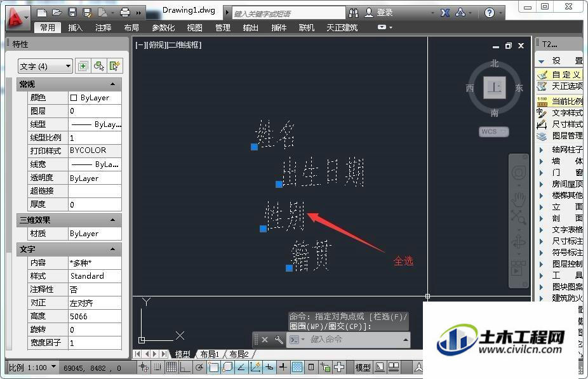Expand quick access toolbar overflow arrows
Image resolution: width=588 pixels, height=379 pixels.
pos(138,13)
